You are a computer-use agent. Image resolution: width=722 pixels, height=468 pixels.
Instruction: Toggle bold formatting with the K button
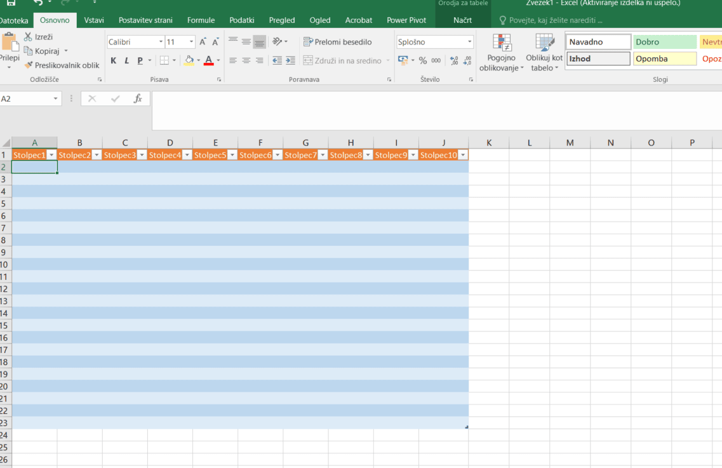(x=114, y=61)
